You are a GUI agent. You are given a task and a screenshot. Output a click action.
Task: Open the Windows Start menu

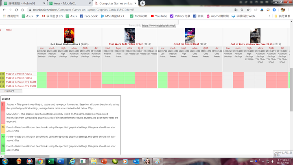click(5, 161)
